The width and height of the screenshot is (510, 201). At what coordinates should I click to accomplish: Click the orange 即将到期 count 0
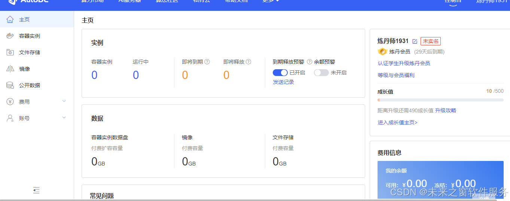[185, 75]
